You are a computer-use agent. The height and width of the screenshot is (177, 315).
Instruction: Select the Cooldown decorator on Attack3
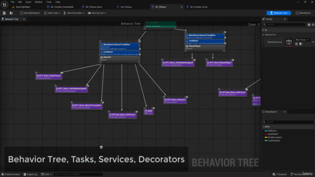(120, 53)
